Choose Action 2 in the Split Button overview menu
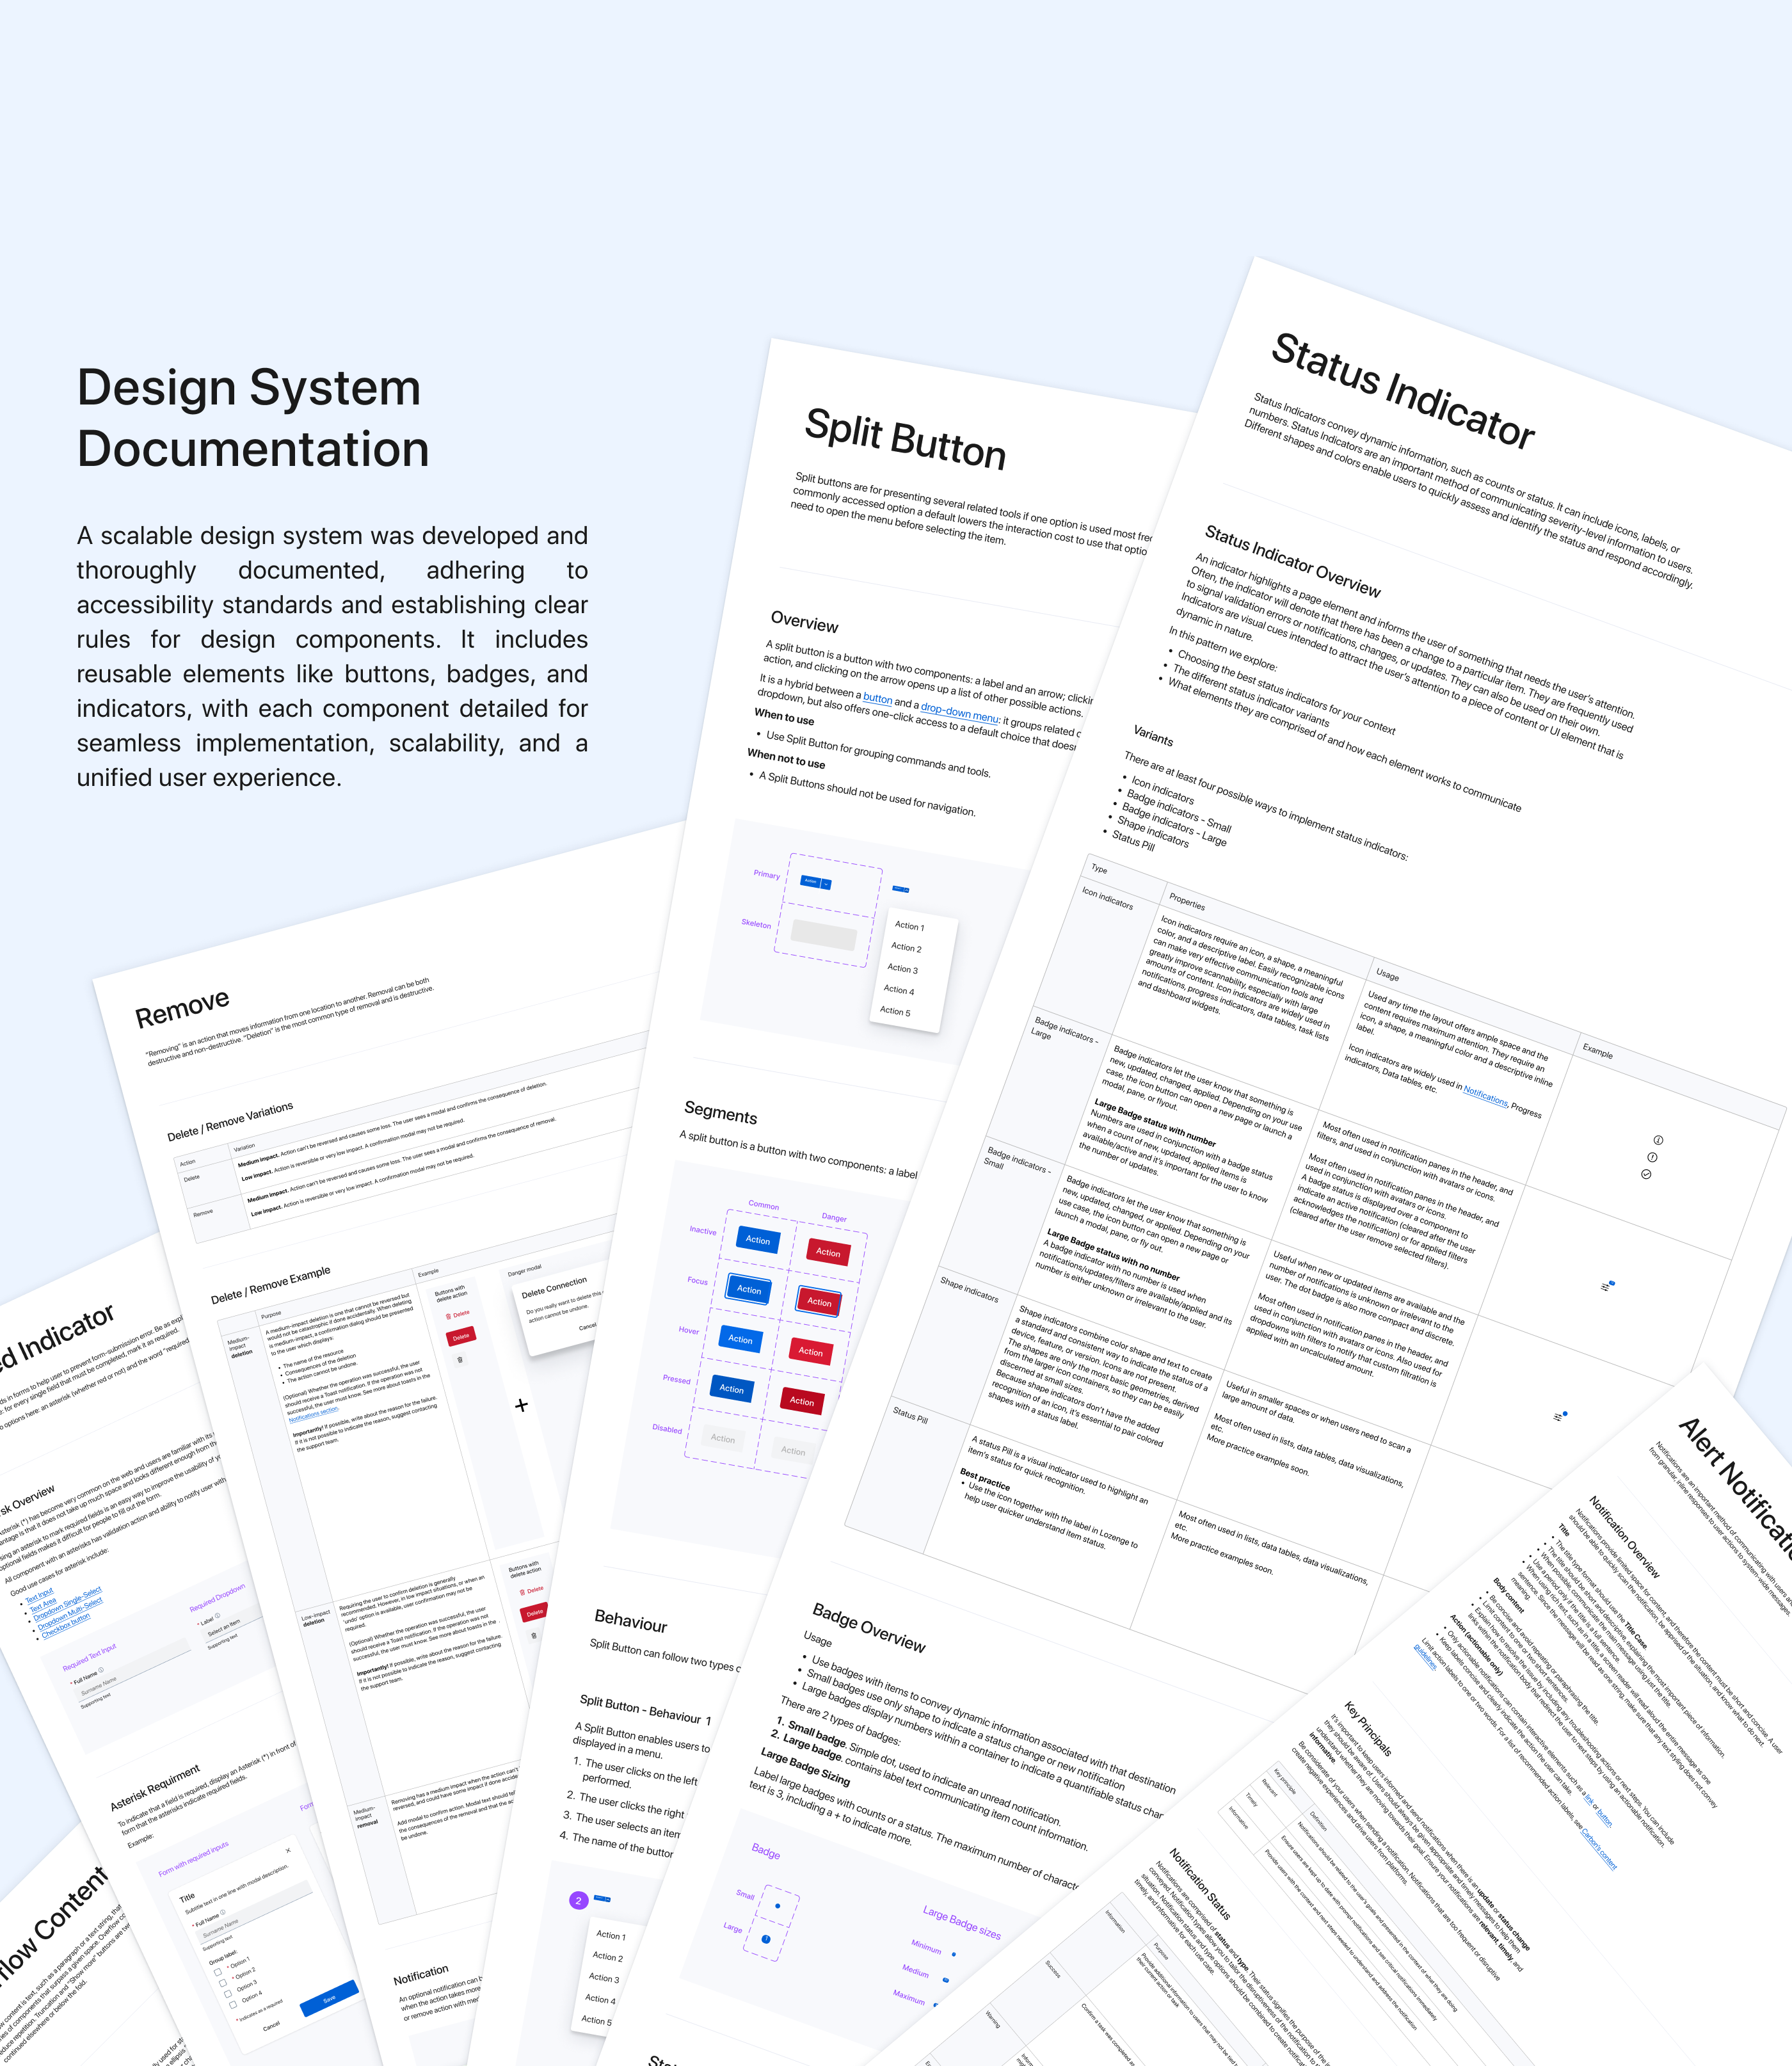Screen dimensions: 1792x2066 906,947
